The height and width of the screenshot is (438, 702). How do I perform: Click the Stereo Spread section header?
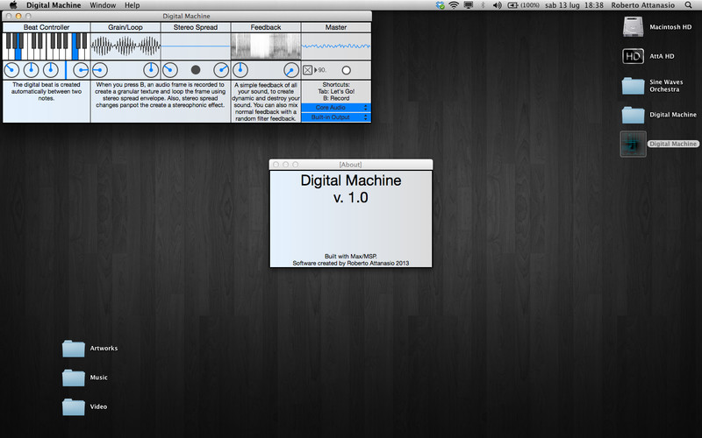pyautogui.click(x=196, y=27)
